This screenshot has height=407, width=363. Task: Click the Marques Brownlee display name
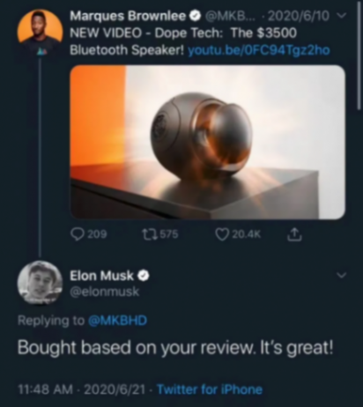(x=128, y=16)
